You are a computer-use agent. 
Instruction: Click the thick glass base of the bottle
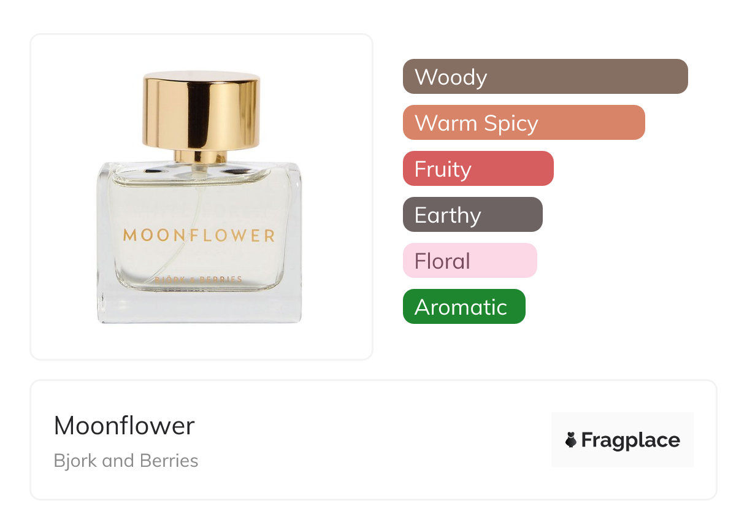click(199, 309)
